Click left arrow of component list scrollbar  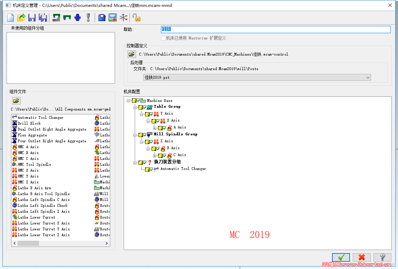click(15, 243)
